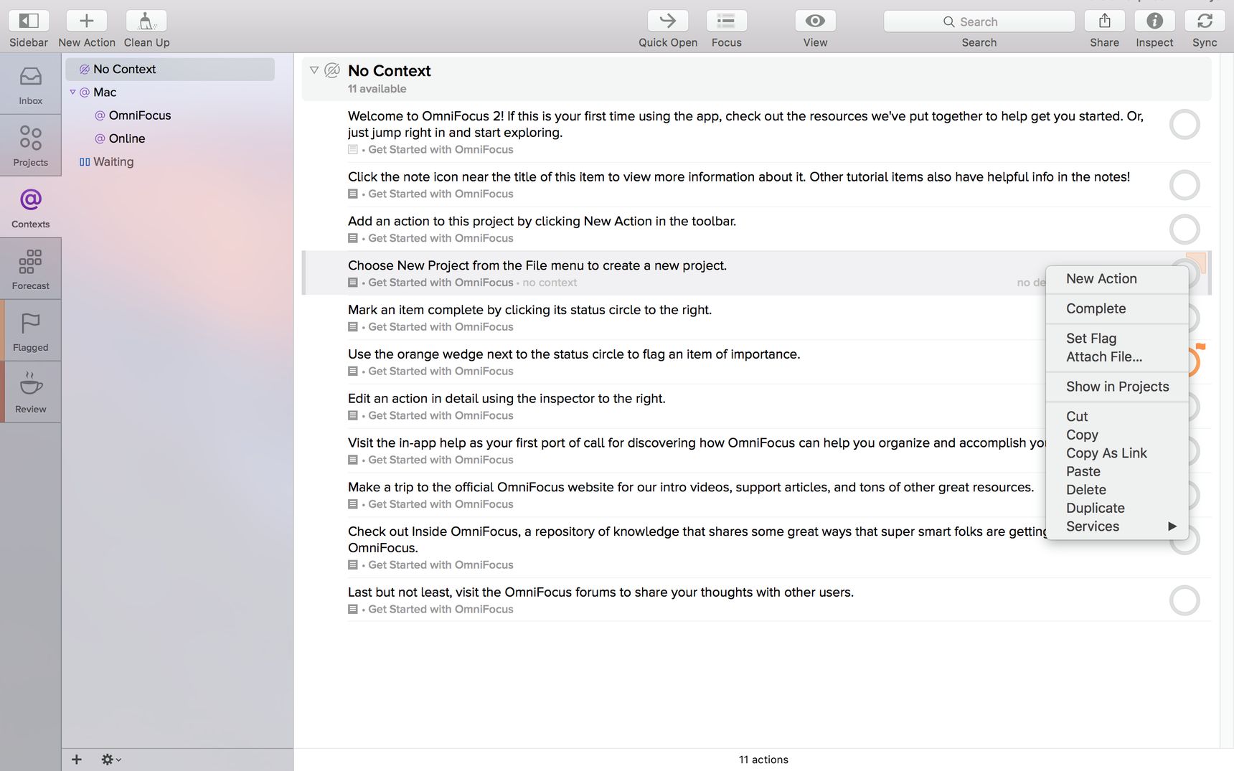Choose New Action in context menu

pos(1117,279)
